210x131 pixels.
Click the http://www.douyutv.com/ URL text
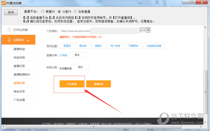click(x=76, y=31)
